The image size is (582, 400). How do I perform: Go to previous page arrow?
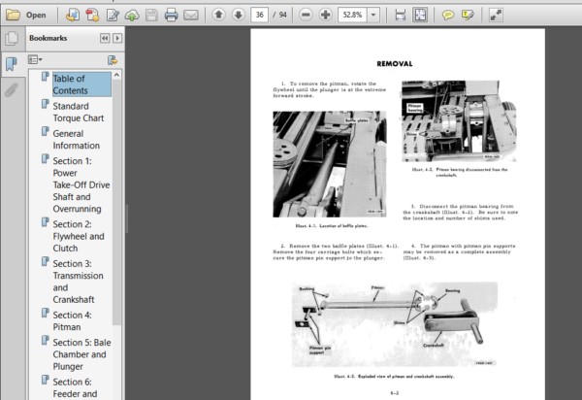pos(218,15)
